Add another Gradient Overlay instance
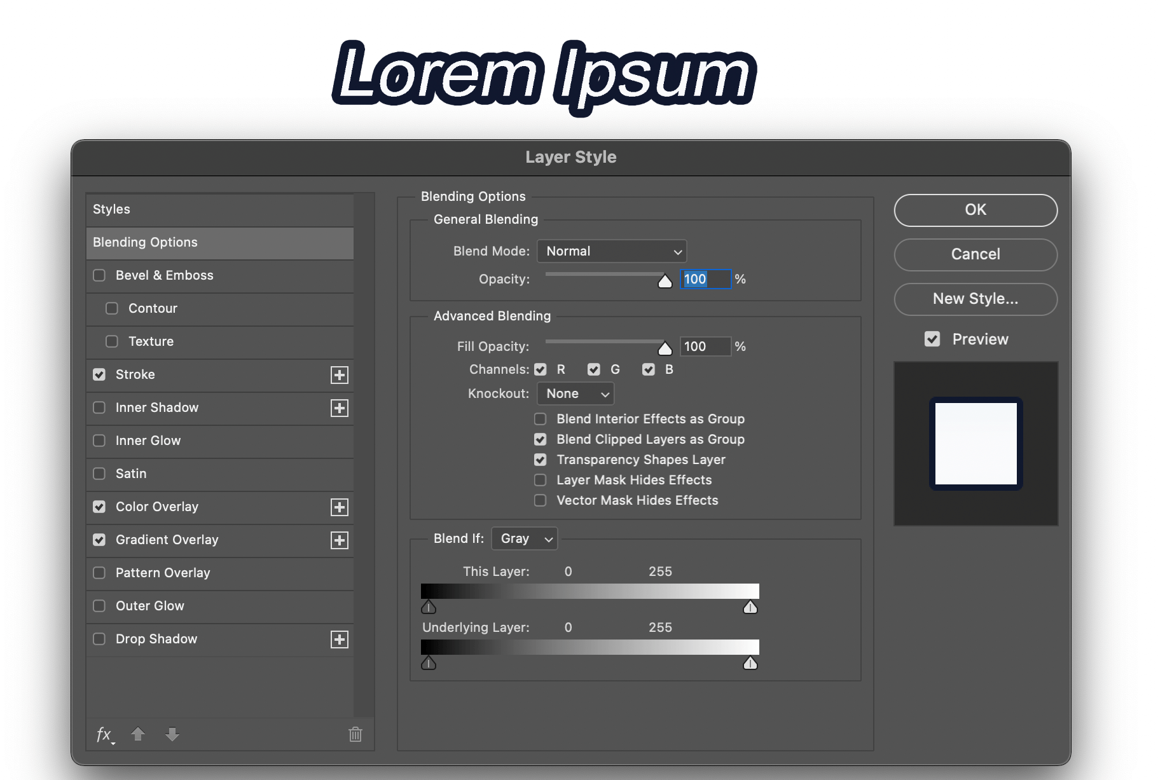 click(x=340, y=540)
